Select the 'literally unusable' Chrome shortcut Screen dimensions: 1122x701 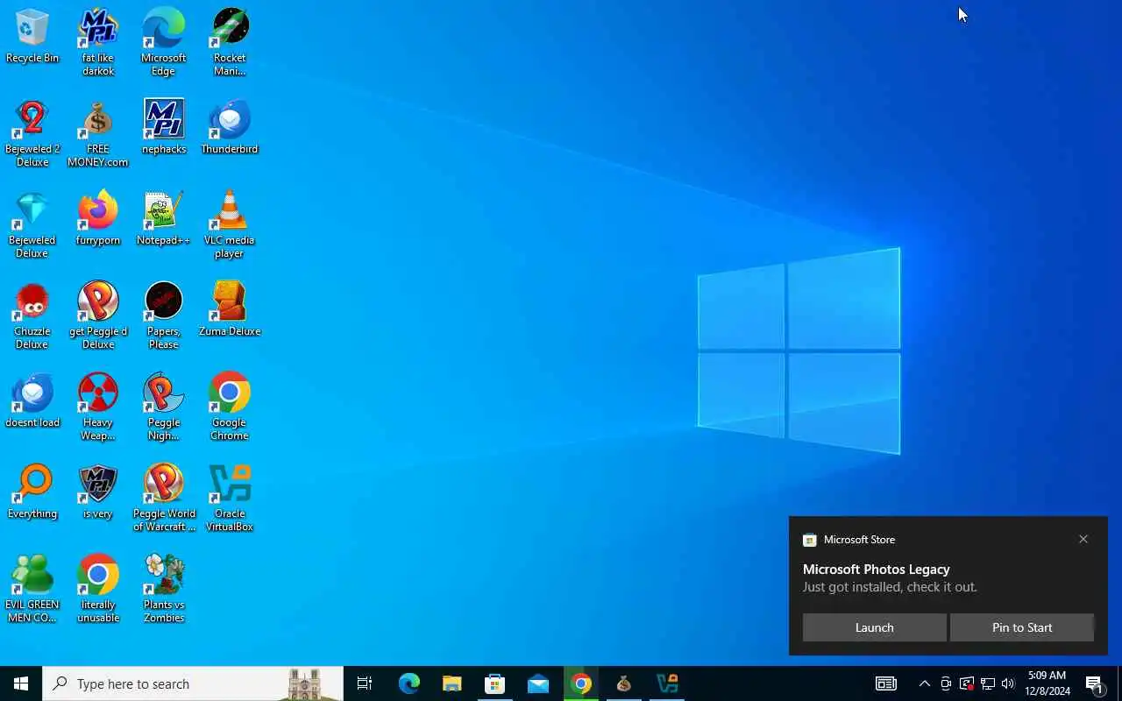coord(98,589)
